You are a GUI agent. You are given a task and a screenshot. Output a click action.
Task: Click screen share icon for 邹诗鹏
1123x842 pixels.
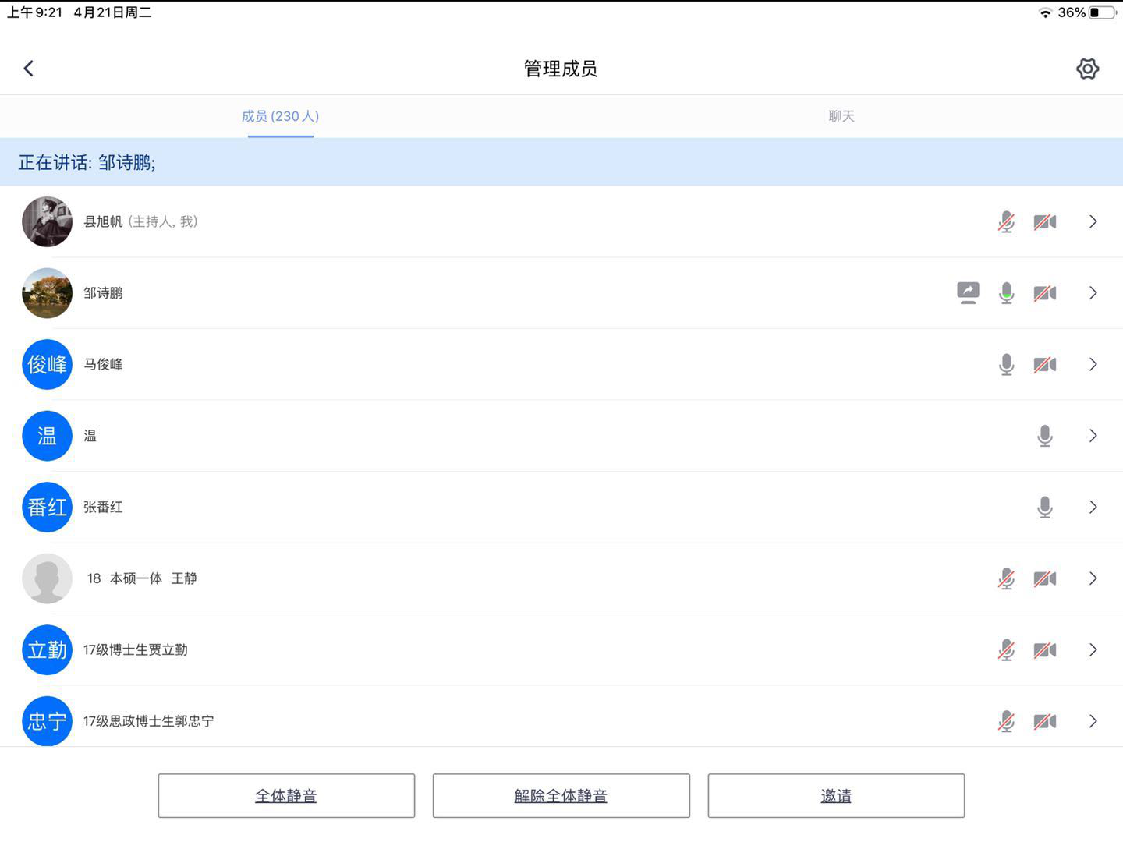(x=968, y=293)
